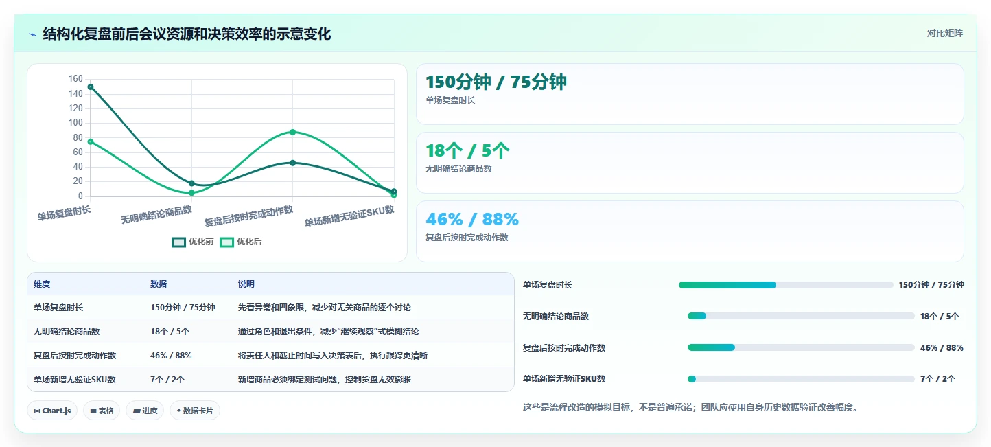Click the Chart.js tag chip
Image resolution: width=991 pixels, height=447 pixels.
pos(52,411)
